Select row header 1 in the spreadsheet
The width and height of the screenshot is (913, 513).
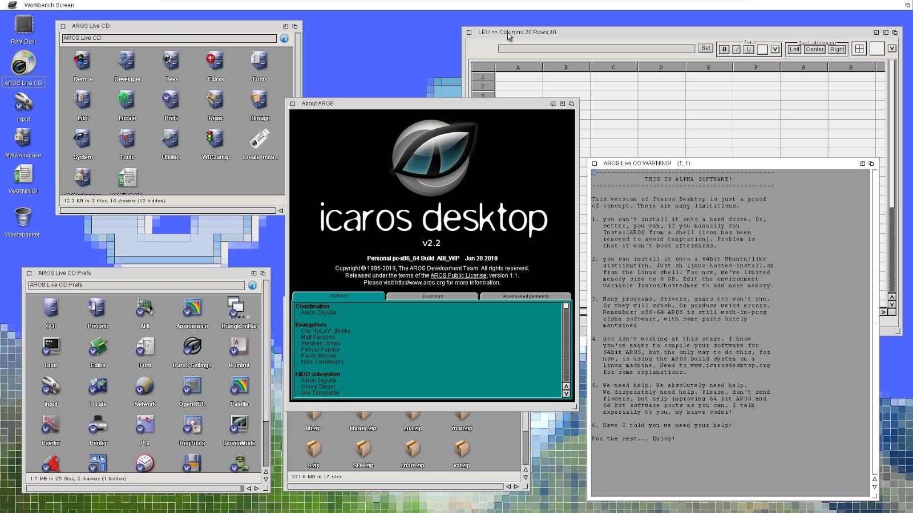pos(483,77)
